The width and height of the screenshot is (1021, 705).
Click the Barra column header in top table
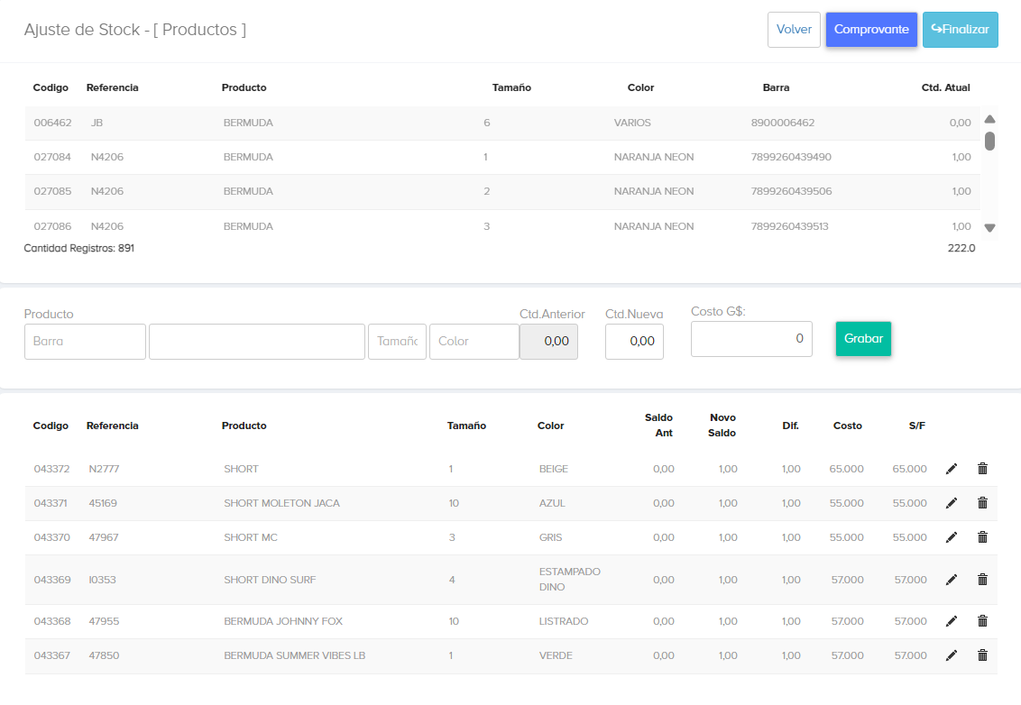click(777, 87)
